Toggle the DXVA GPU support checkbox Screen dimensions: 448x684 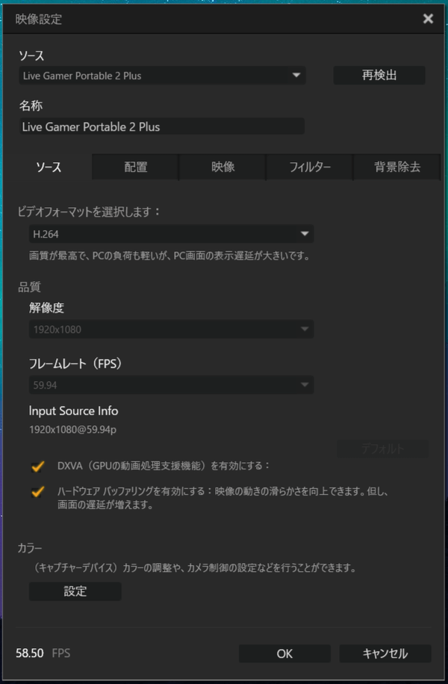point(38,466)
